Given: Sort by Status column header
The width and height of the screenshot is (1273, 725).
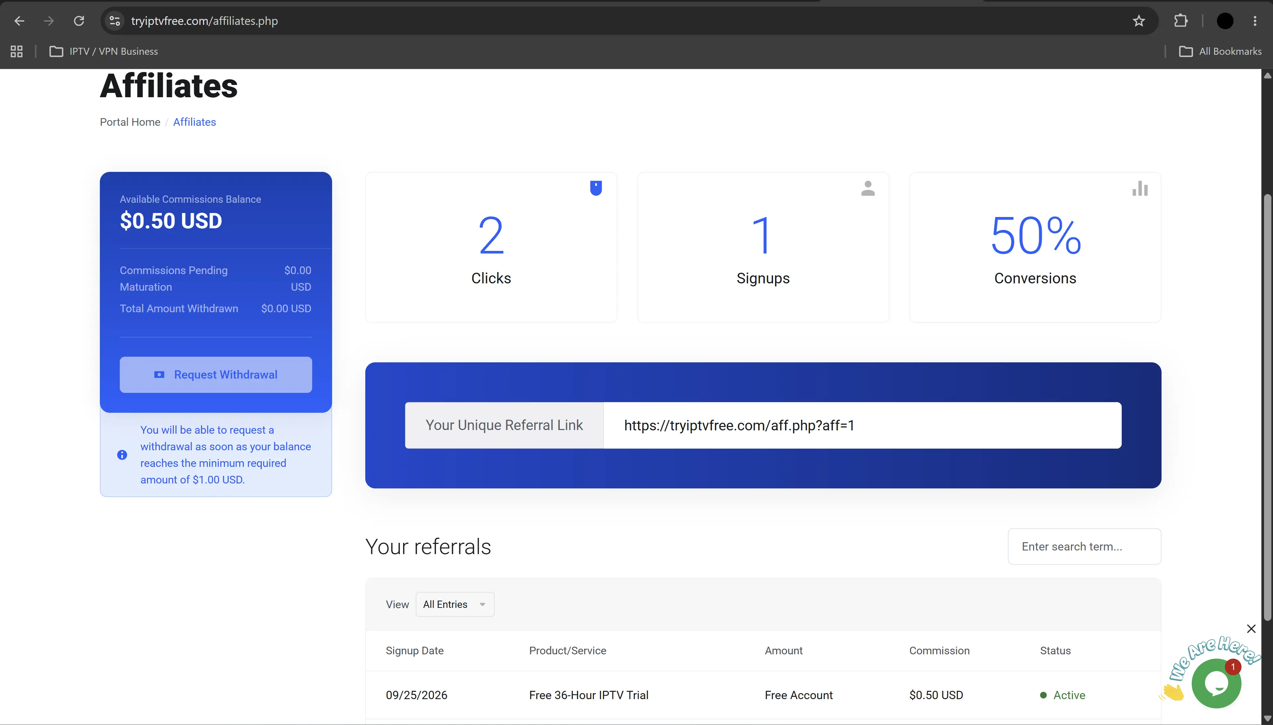Looking at the screenshot, I should coord(1055,651).
